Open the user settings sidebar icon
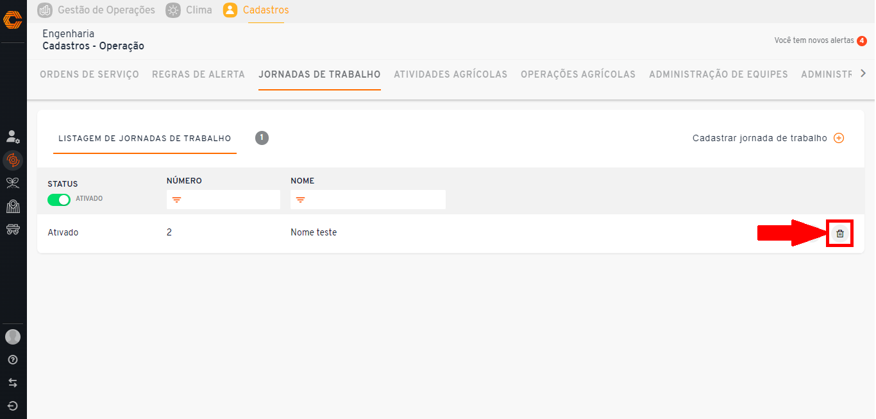 (13, 136)
